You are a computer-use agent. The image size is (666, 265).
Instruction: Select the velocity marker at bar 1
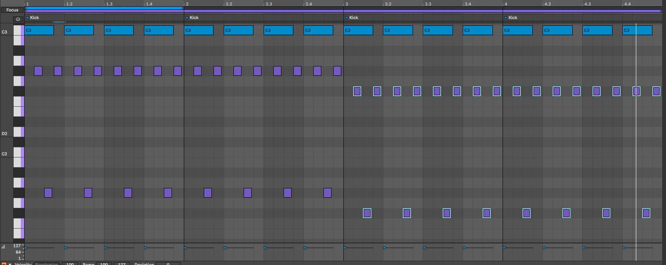(x=25, y=248)
